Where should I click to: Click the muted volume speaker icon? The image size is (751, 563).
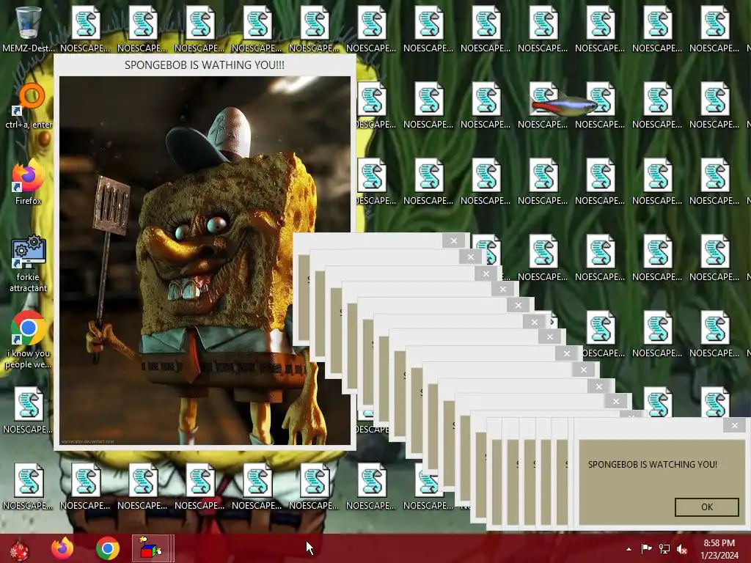tap(682, 549)
